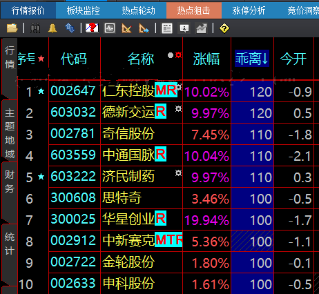Open the rising trend chart icon
319x294 pixels.
click(x=202, y=28)
